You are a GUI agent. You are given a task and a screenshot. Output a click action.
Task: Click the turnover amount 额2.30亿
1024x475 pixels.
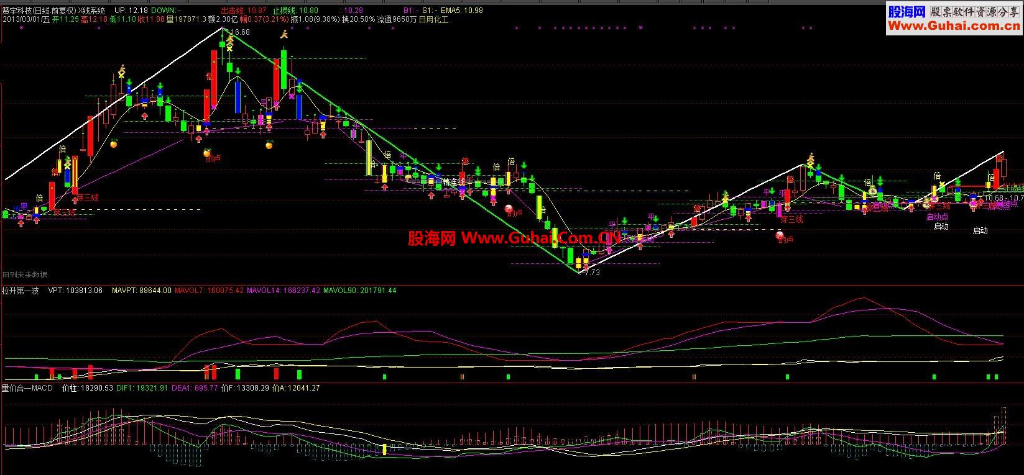(223, 19)
